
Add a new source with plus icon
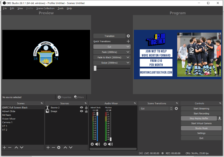pyautogui.click(x=48, y=147)
